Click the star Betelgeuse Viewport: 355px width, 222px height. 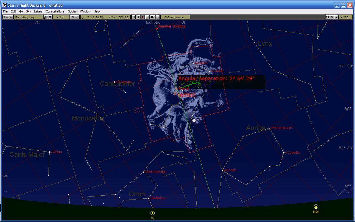(x=143, y=172)
